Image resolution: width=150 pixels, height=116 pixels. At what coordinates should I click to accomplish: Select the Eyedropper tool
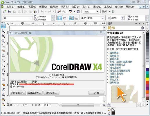coord(3,90)
